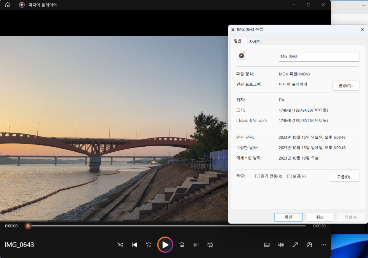Click the 2023년 10월 18일 오늘 accessed date
This screenshot has width=368, height=258.
pyautogui.click(x=299, y=158)
